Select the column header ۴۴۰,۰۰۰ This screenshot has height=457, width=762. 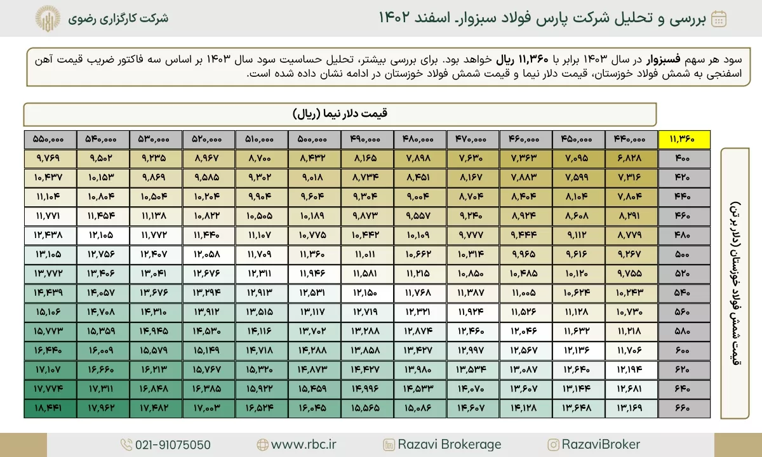pyautogui.click(x=632, y=140)
